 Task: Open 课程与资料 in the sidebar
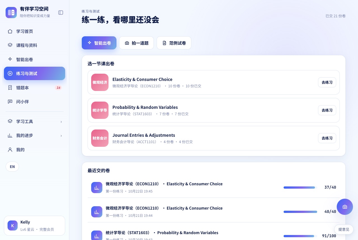tap(34, 45)
